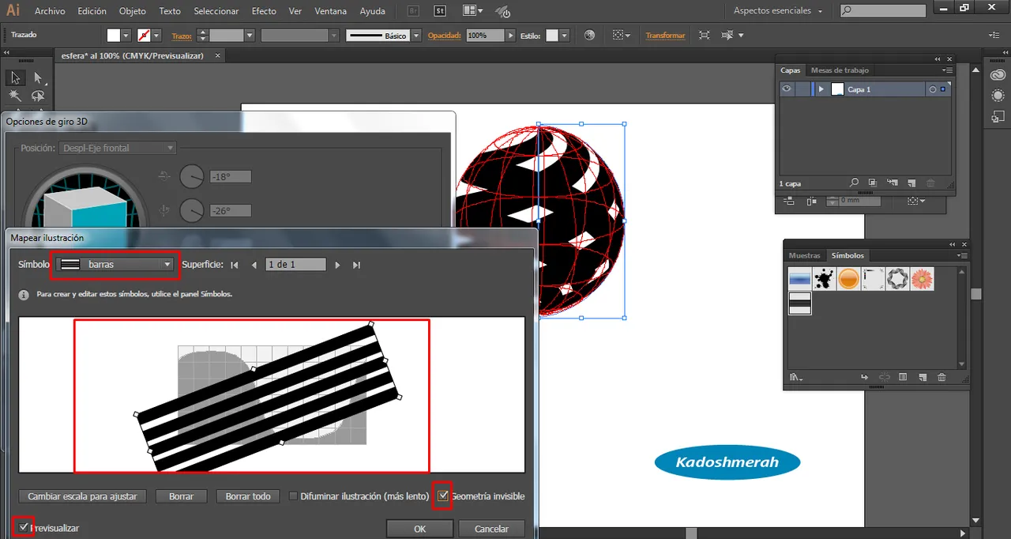1011x539 pixels.
Task: Open Aspectos esenciales workspace dropdown
Action: [777, 11]
